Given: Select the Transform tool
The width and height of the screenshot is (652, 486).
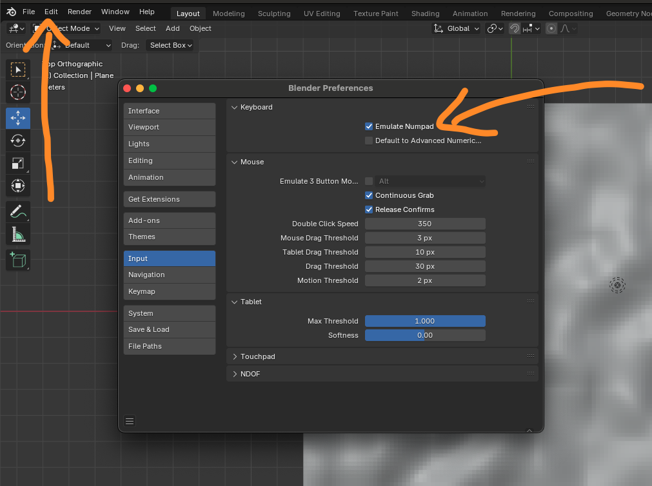Looking at the screenshot, I should click(18, 186).
